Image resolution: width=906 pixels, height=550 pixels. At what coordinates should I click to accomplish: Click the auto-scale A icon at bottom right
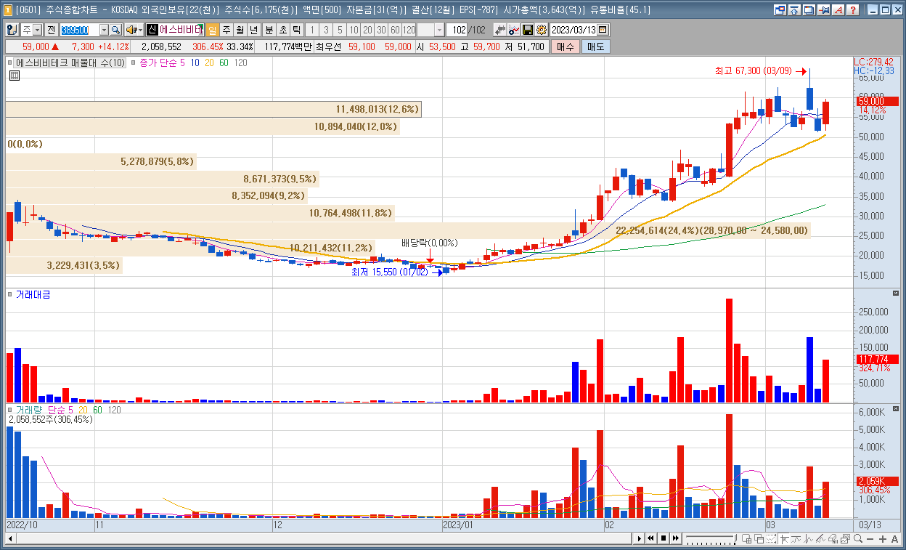pyautogui.click(x=894, y=538)
